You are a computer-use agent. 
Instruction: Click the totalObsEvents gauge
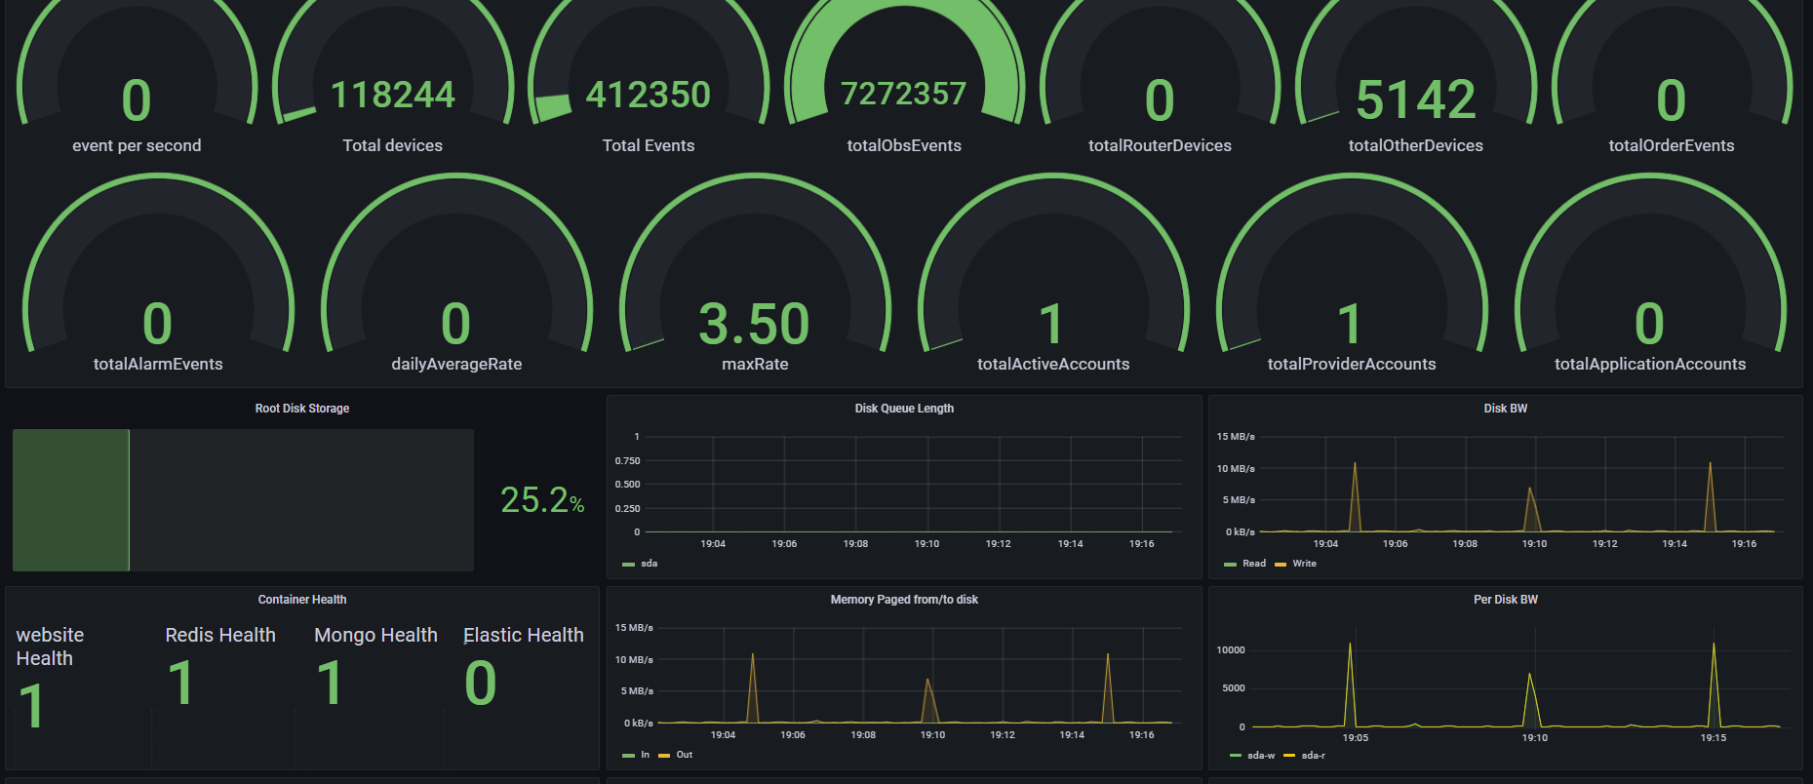(x=904, y=94)
